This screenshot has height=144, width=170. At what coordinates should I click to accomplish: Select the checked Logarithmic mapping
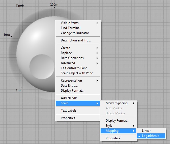pos(151,136)
